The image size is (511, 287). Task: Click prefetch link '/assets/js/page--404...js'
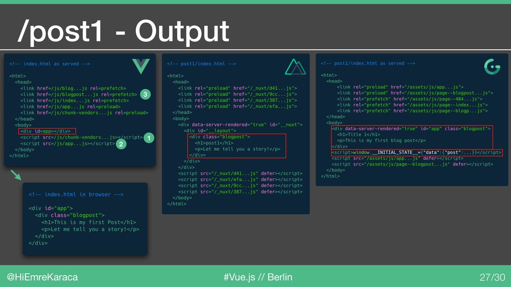(409, 99)
